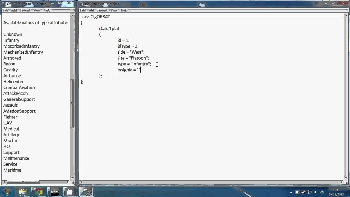This screenshot has width=350, height=197.
Task: Click up arrow of left window vertical scrollbar
Action: (72, 16)
